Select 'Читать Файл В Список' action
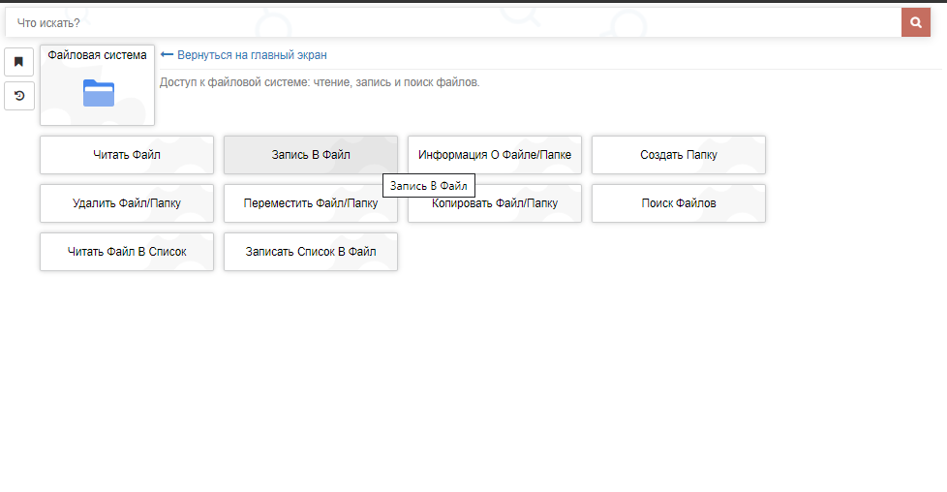Viewport: 947px width, 492px height. [127, 252]
